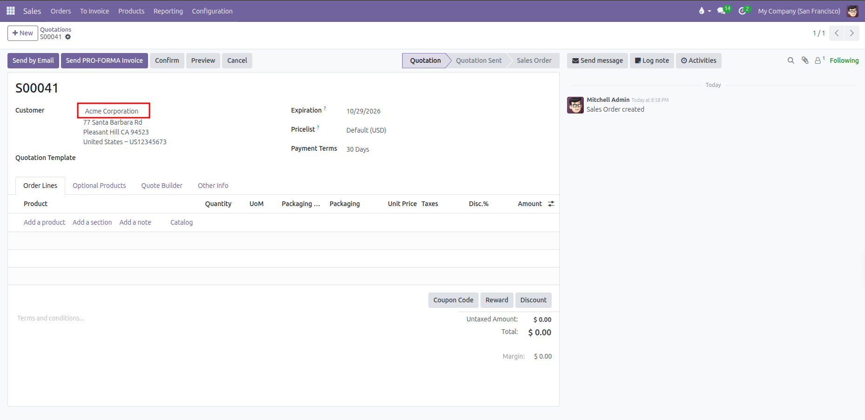Viewport: 865px width, 420px height.
Task: Switch company via My Company (San Francisco)
Action: pos(799,11)
